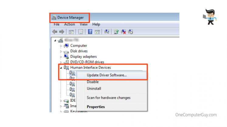
Task: Choose Update Driver Software from context menu
Action: point(107,75)
